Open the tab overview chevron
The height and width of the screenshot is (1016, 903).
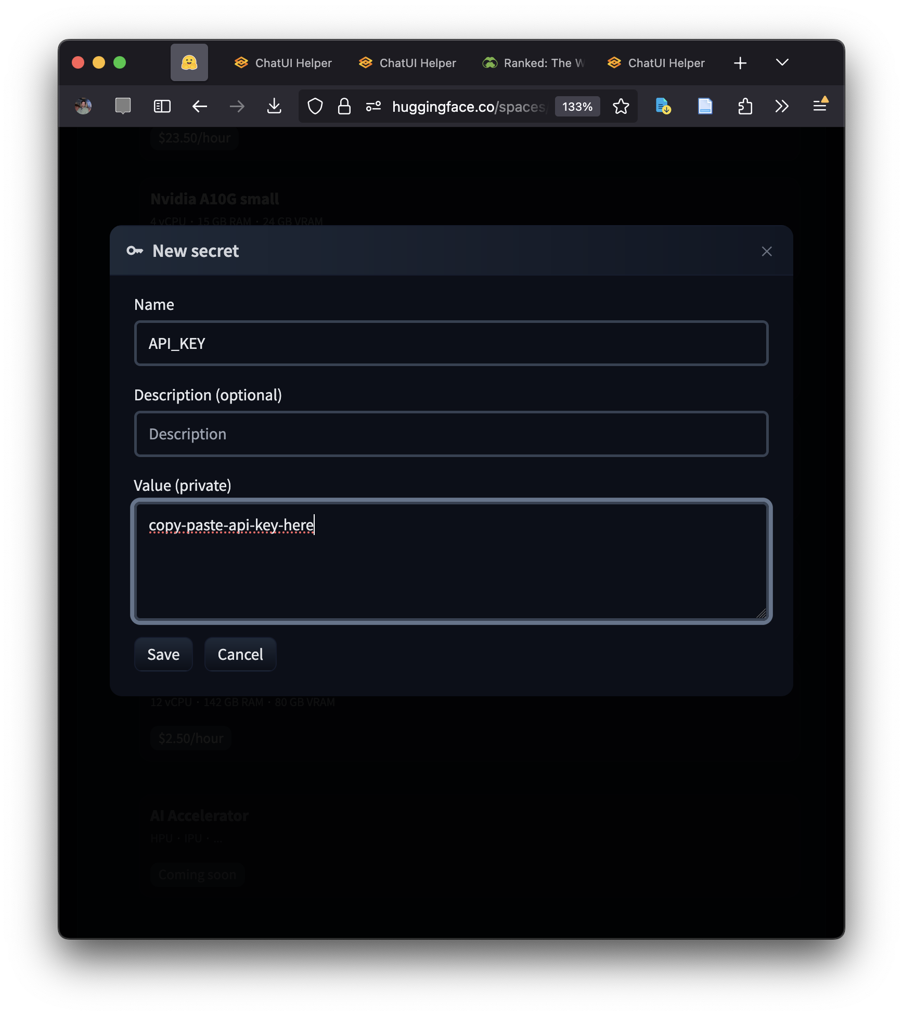[x=782, y=62]
